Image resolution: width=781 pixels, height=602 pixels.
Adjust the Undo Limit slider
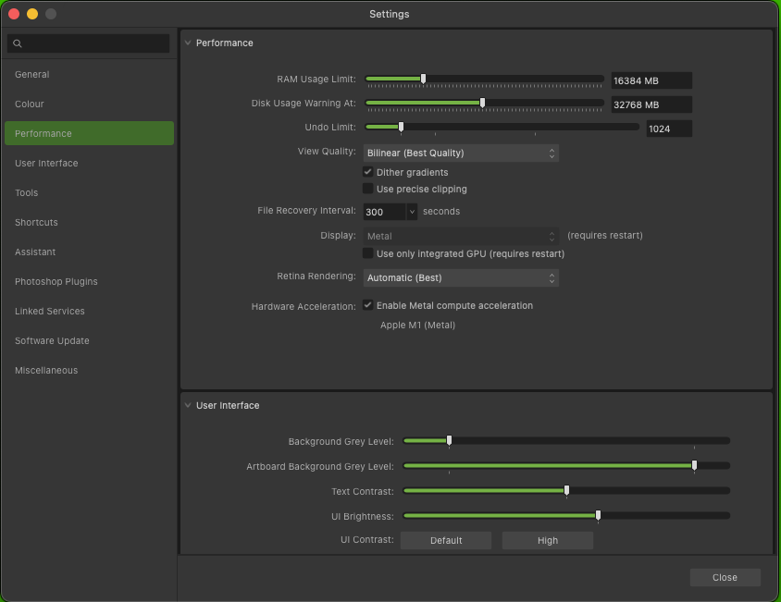click(x=401, y=127)
